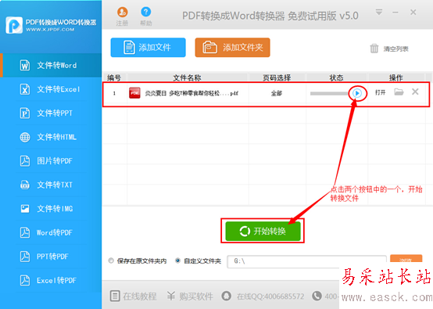
Task: Click the conversion progress bar of row 1
Action: [329, 93]
